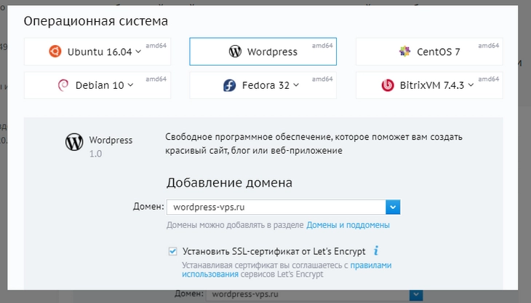531x303 pixels.
Task: Open the Let's Encrypt info icon
Action: (376, 251)
